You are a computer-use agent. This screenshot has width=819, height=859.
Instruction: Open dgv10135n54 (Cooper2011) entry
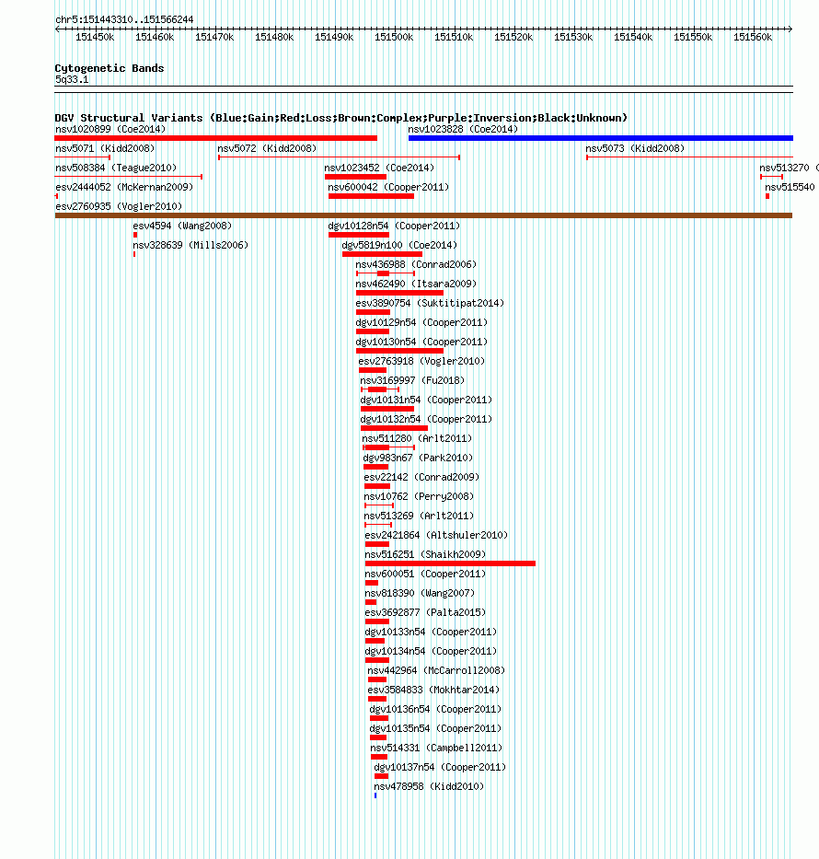[435, 728]
